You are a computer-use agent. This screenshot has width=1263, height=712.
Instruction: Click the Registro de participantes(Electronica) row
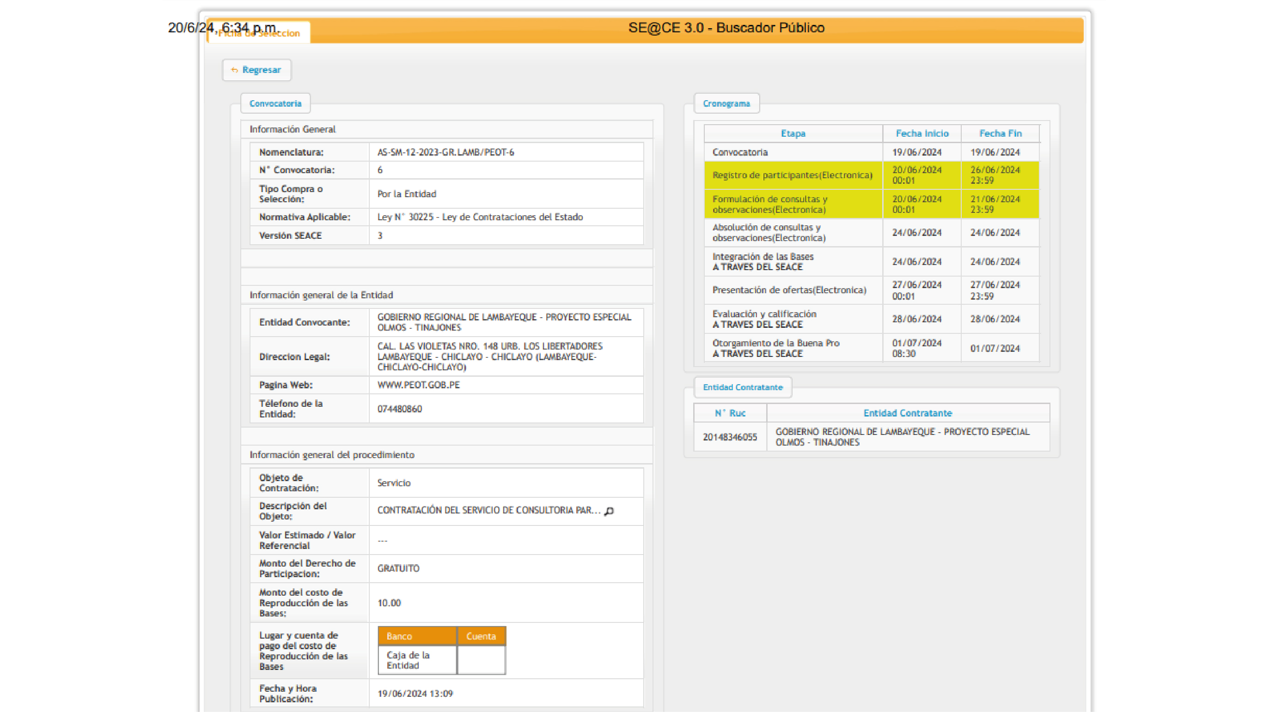coord(872,175)
